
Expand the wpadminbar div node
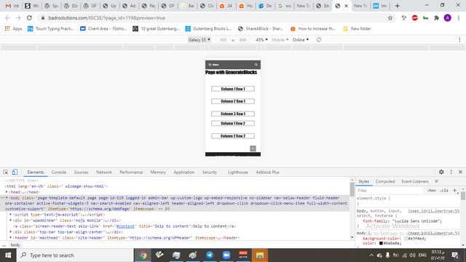tap(11, 220)
